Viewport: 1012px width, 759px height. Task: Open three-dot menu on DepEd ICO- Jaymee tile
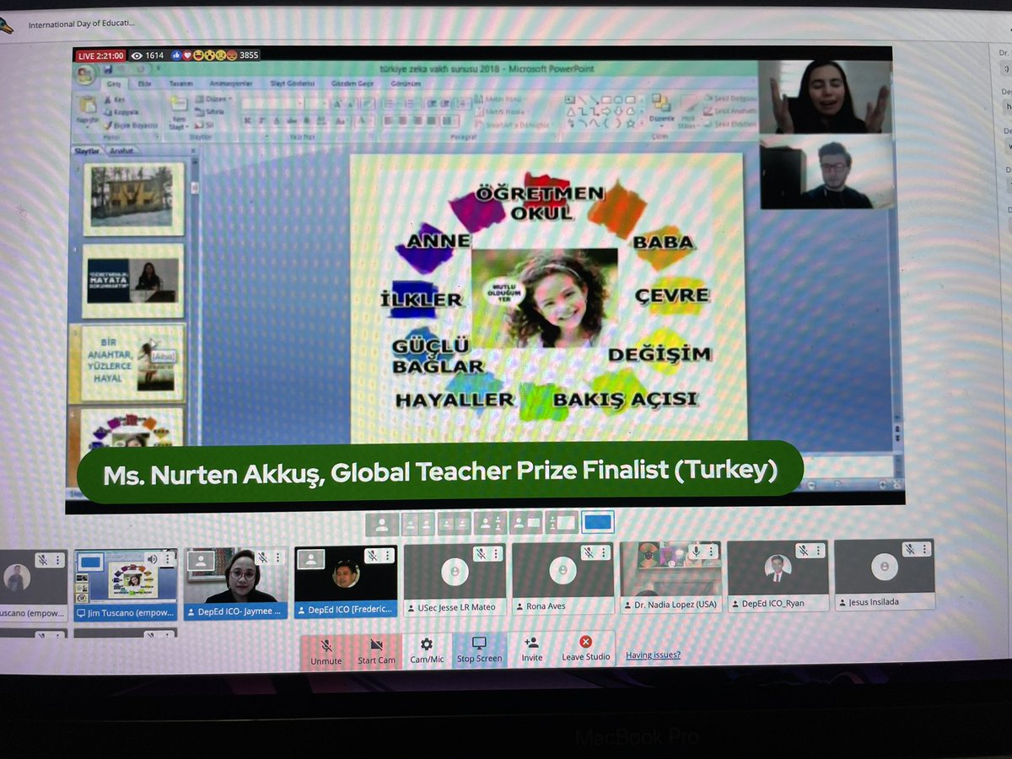277,557
